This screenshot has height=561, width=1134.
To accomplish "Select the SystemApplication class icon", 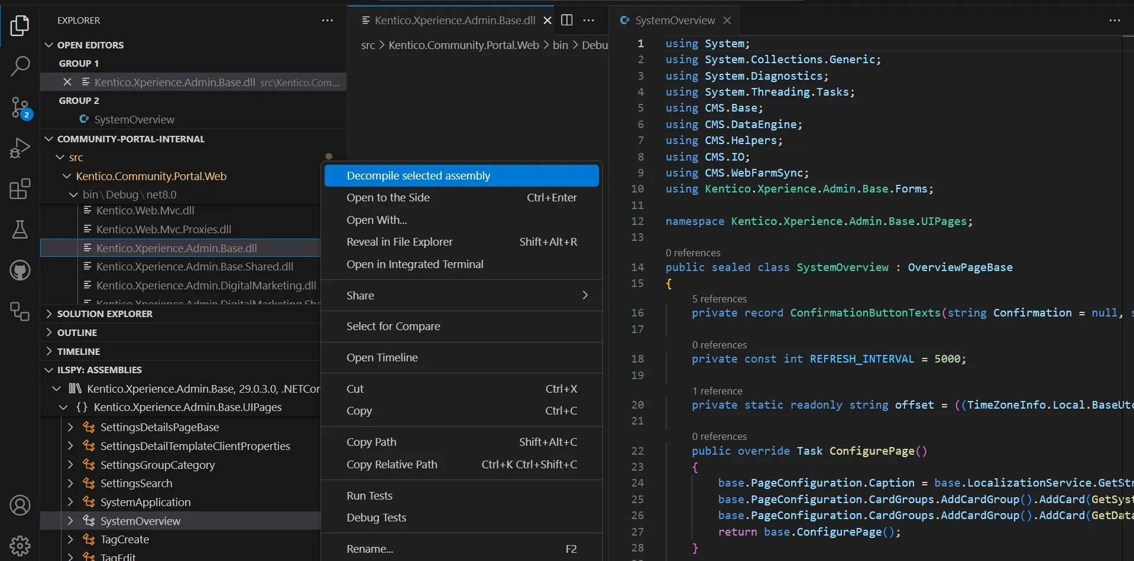I will tap(89, 502).
